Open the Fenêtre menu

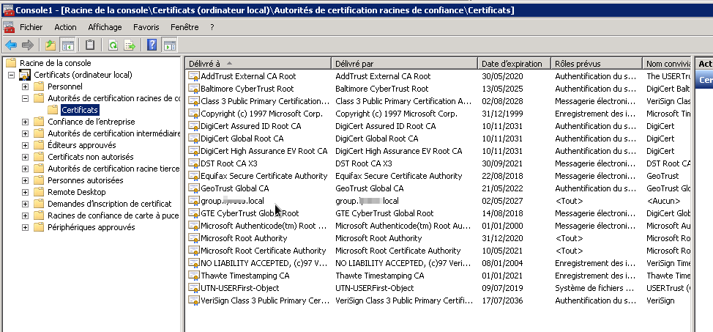(184, 27)
